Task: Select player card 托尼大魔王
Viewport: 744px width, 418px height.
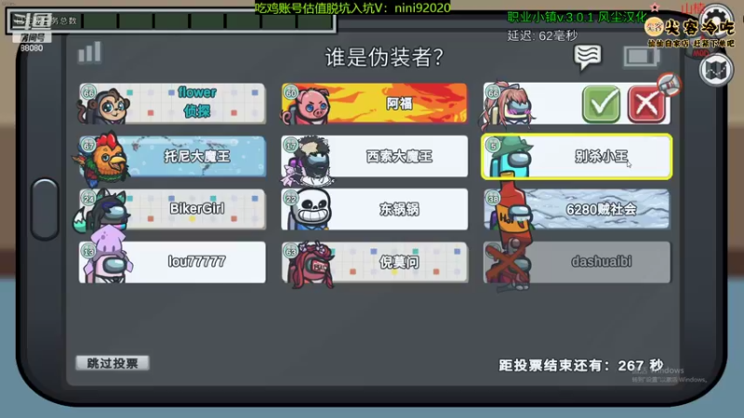Action: 172,157
